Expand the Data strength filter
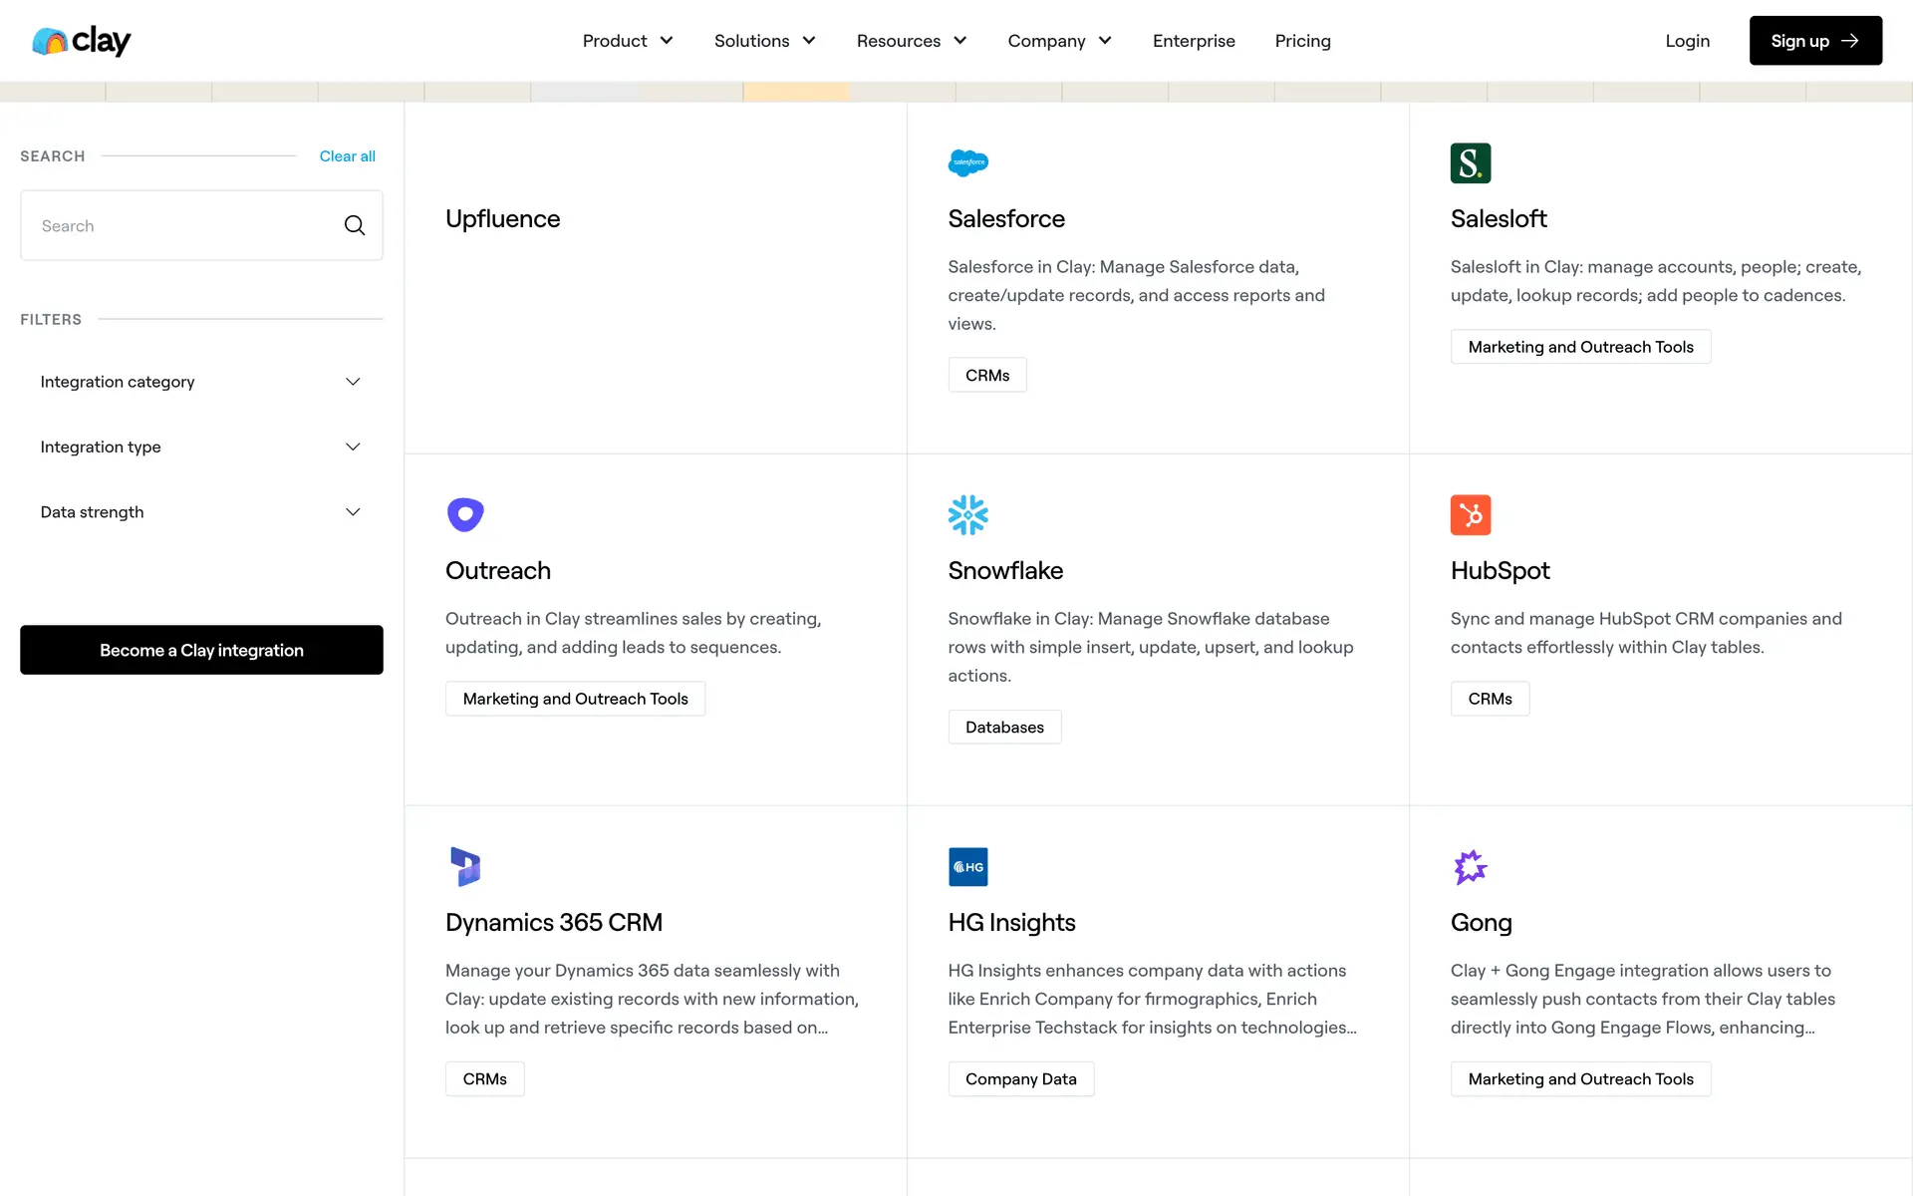This screenshot has width=1913, height=1196. [201, 511]
